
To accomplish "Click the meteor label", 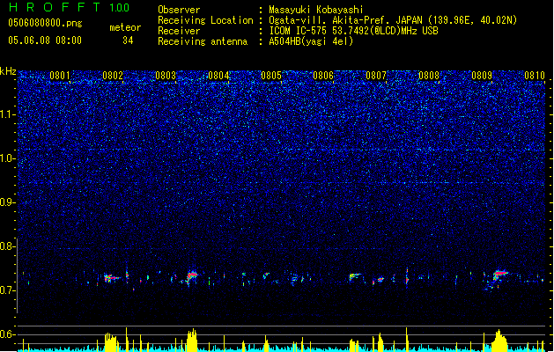I will pos(125,27).
